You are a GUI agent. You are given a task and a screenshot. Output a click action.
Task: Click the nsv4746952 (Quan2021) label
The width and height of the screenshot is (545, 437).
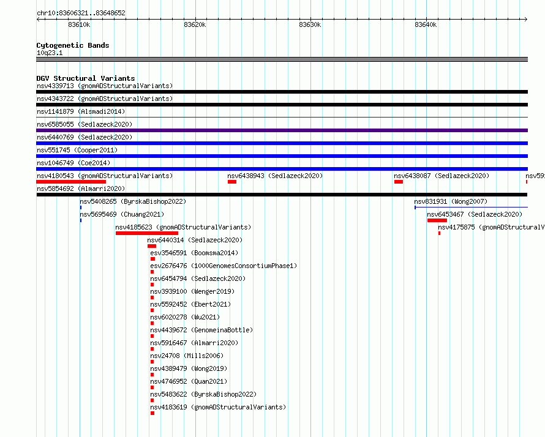(189, 381)
